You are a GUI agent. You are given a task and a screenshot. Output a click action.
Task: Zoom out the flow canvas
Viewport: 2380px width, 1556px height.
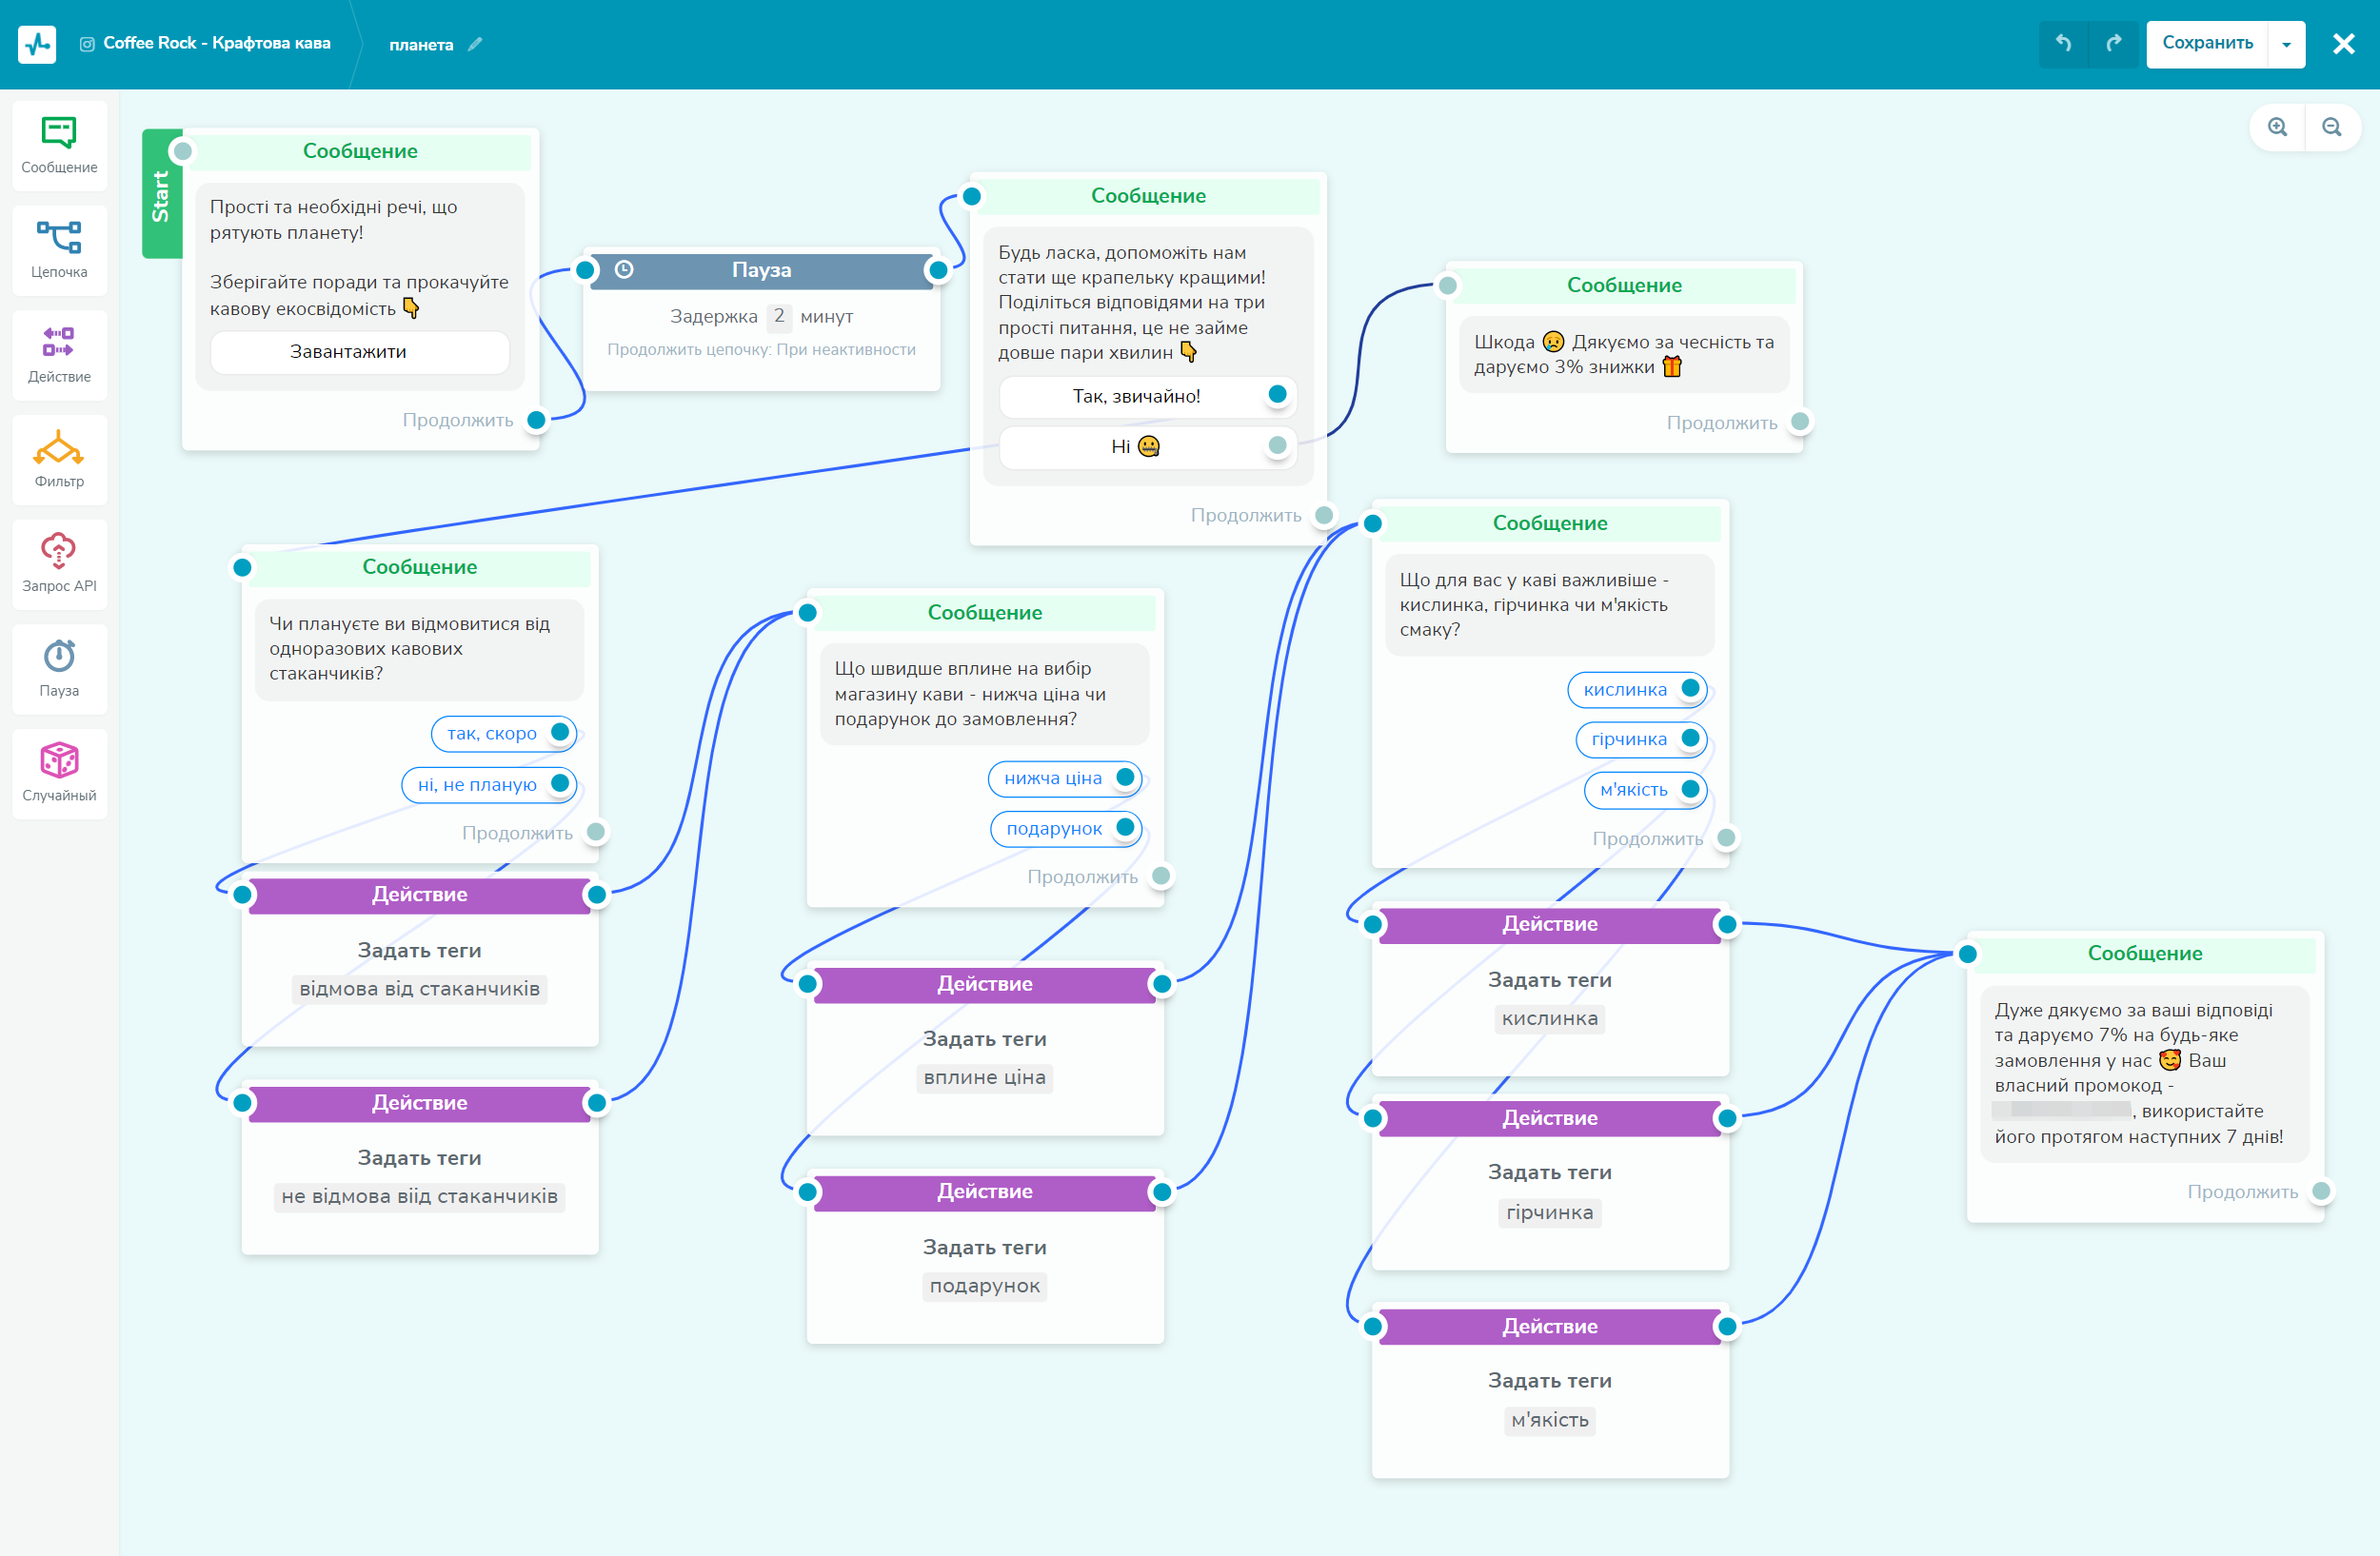pos(2331,127)
